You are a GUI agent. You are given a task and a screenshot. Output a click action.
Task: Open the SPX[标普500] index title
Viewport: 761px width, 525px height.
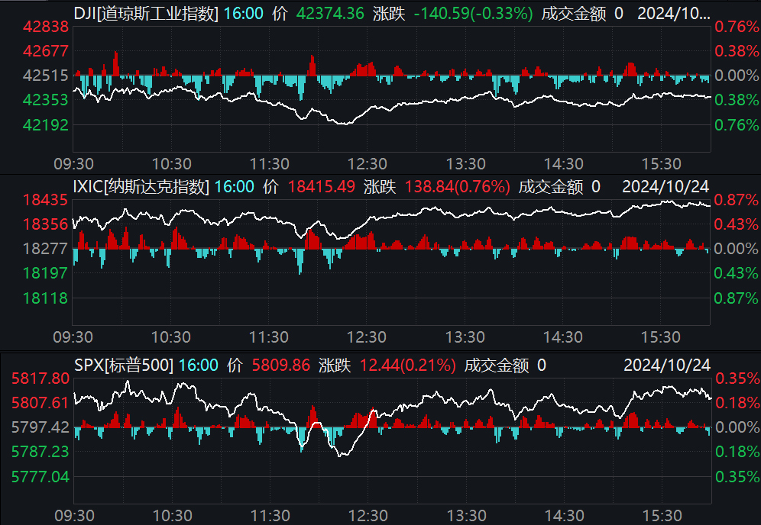(x=124, y=366)
